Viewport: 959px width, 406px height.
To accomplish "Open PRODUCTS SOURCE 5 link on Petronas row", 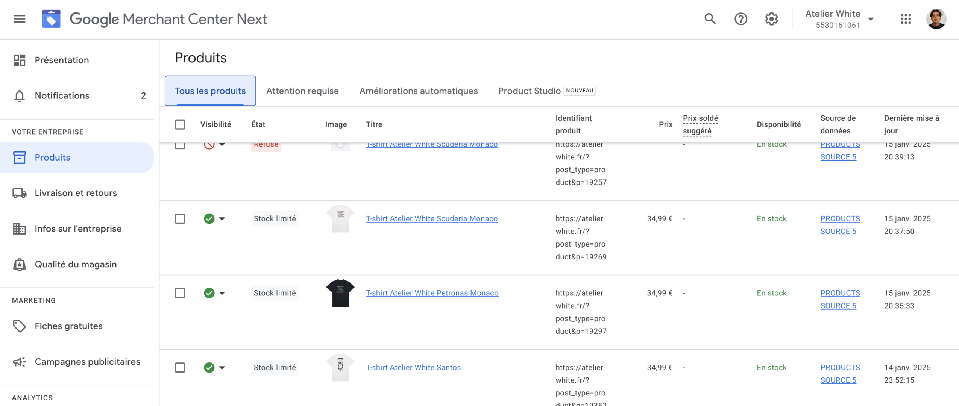I will click(x=840, y=300).
